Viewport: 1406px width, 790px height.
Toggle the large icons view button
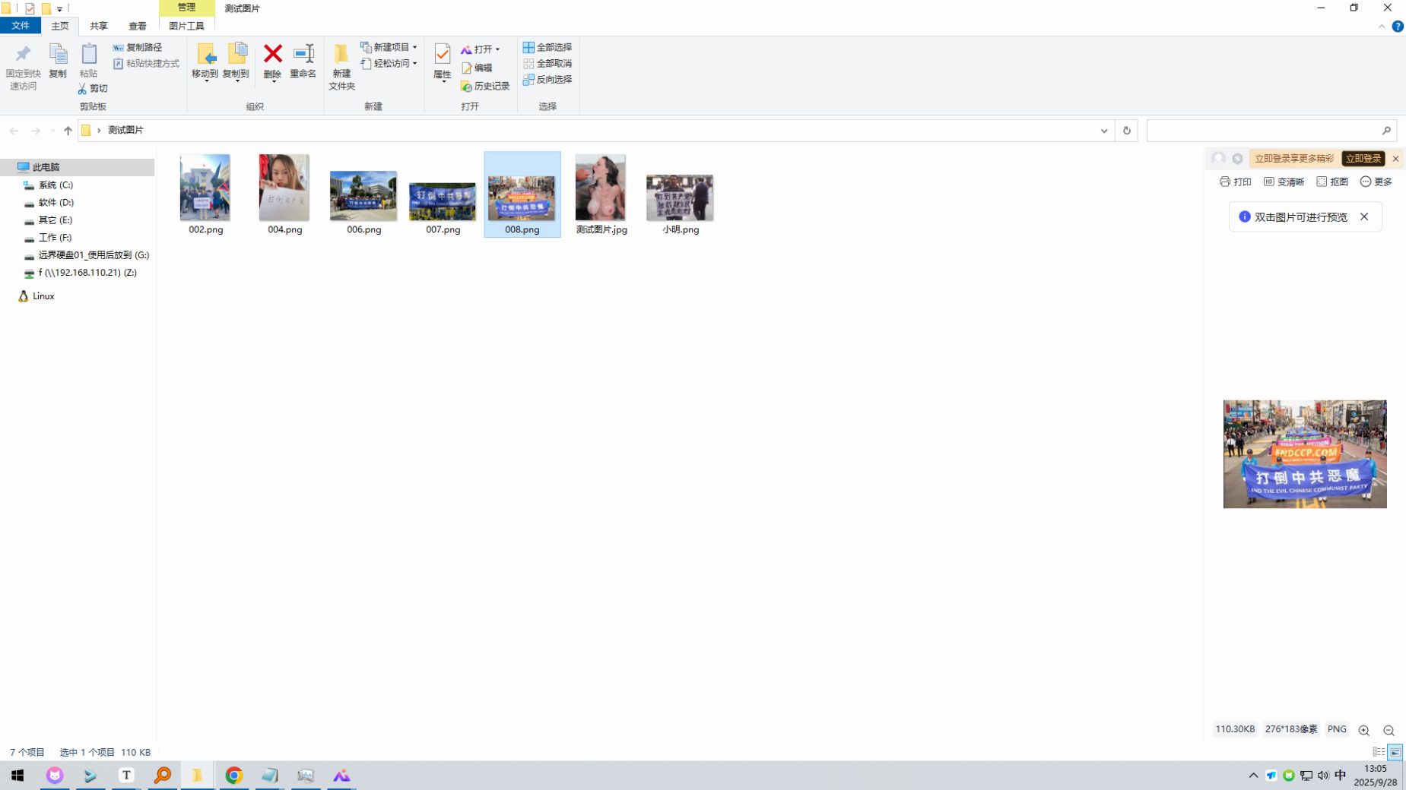[x=1395, y=752]
